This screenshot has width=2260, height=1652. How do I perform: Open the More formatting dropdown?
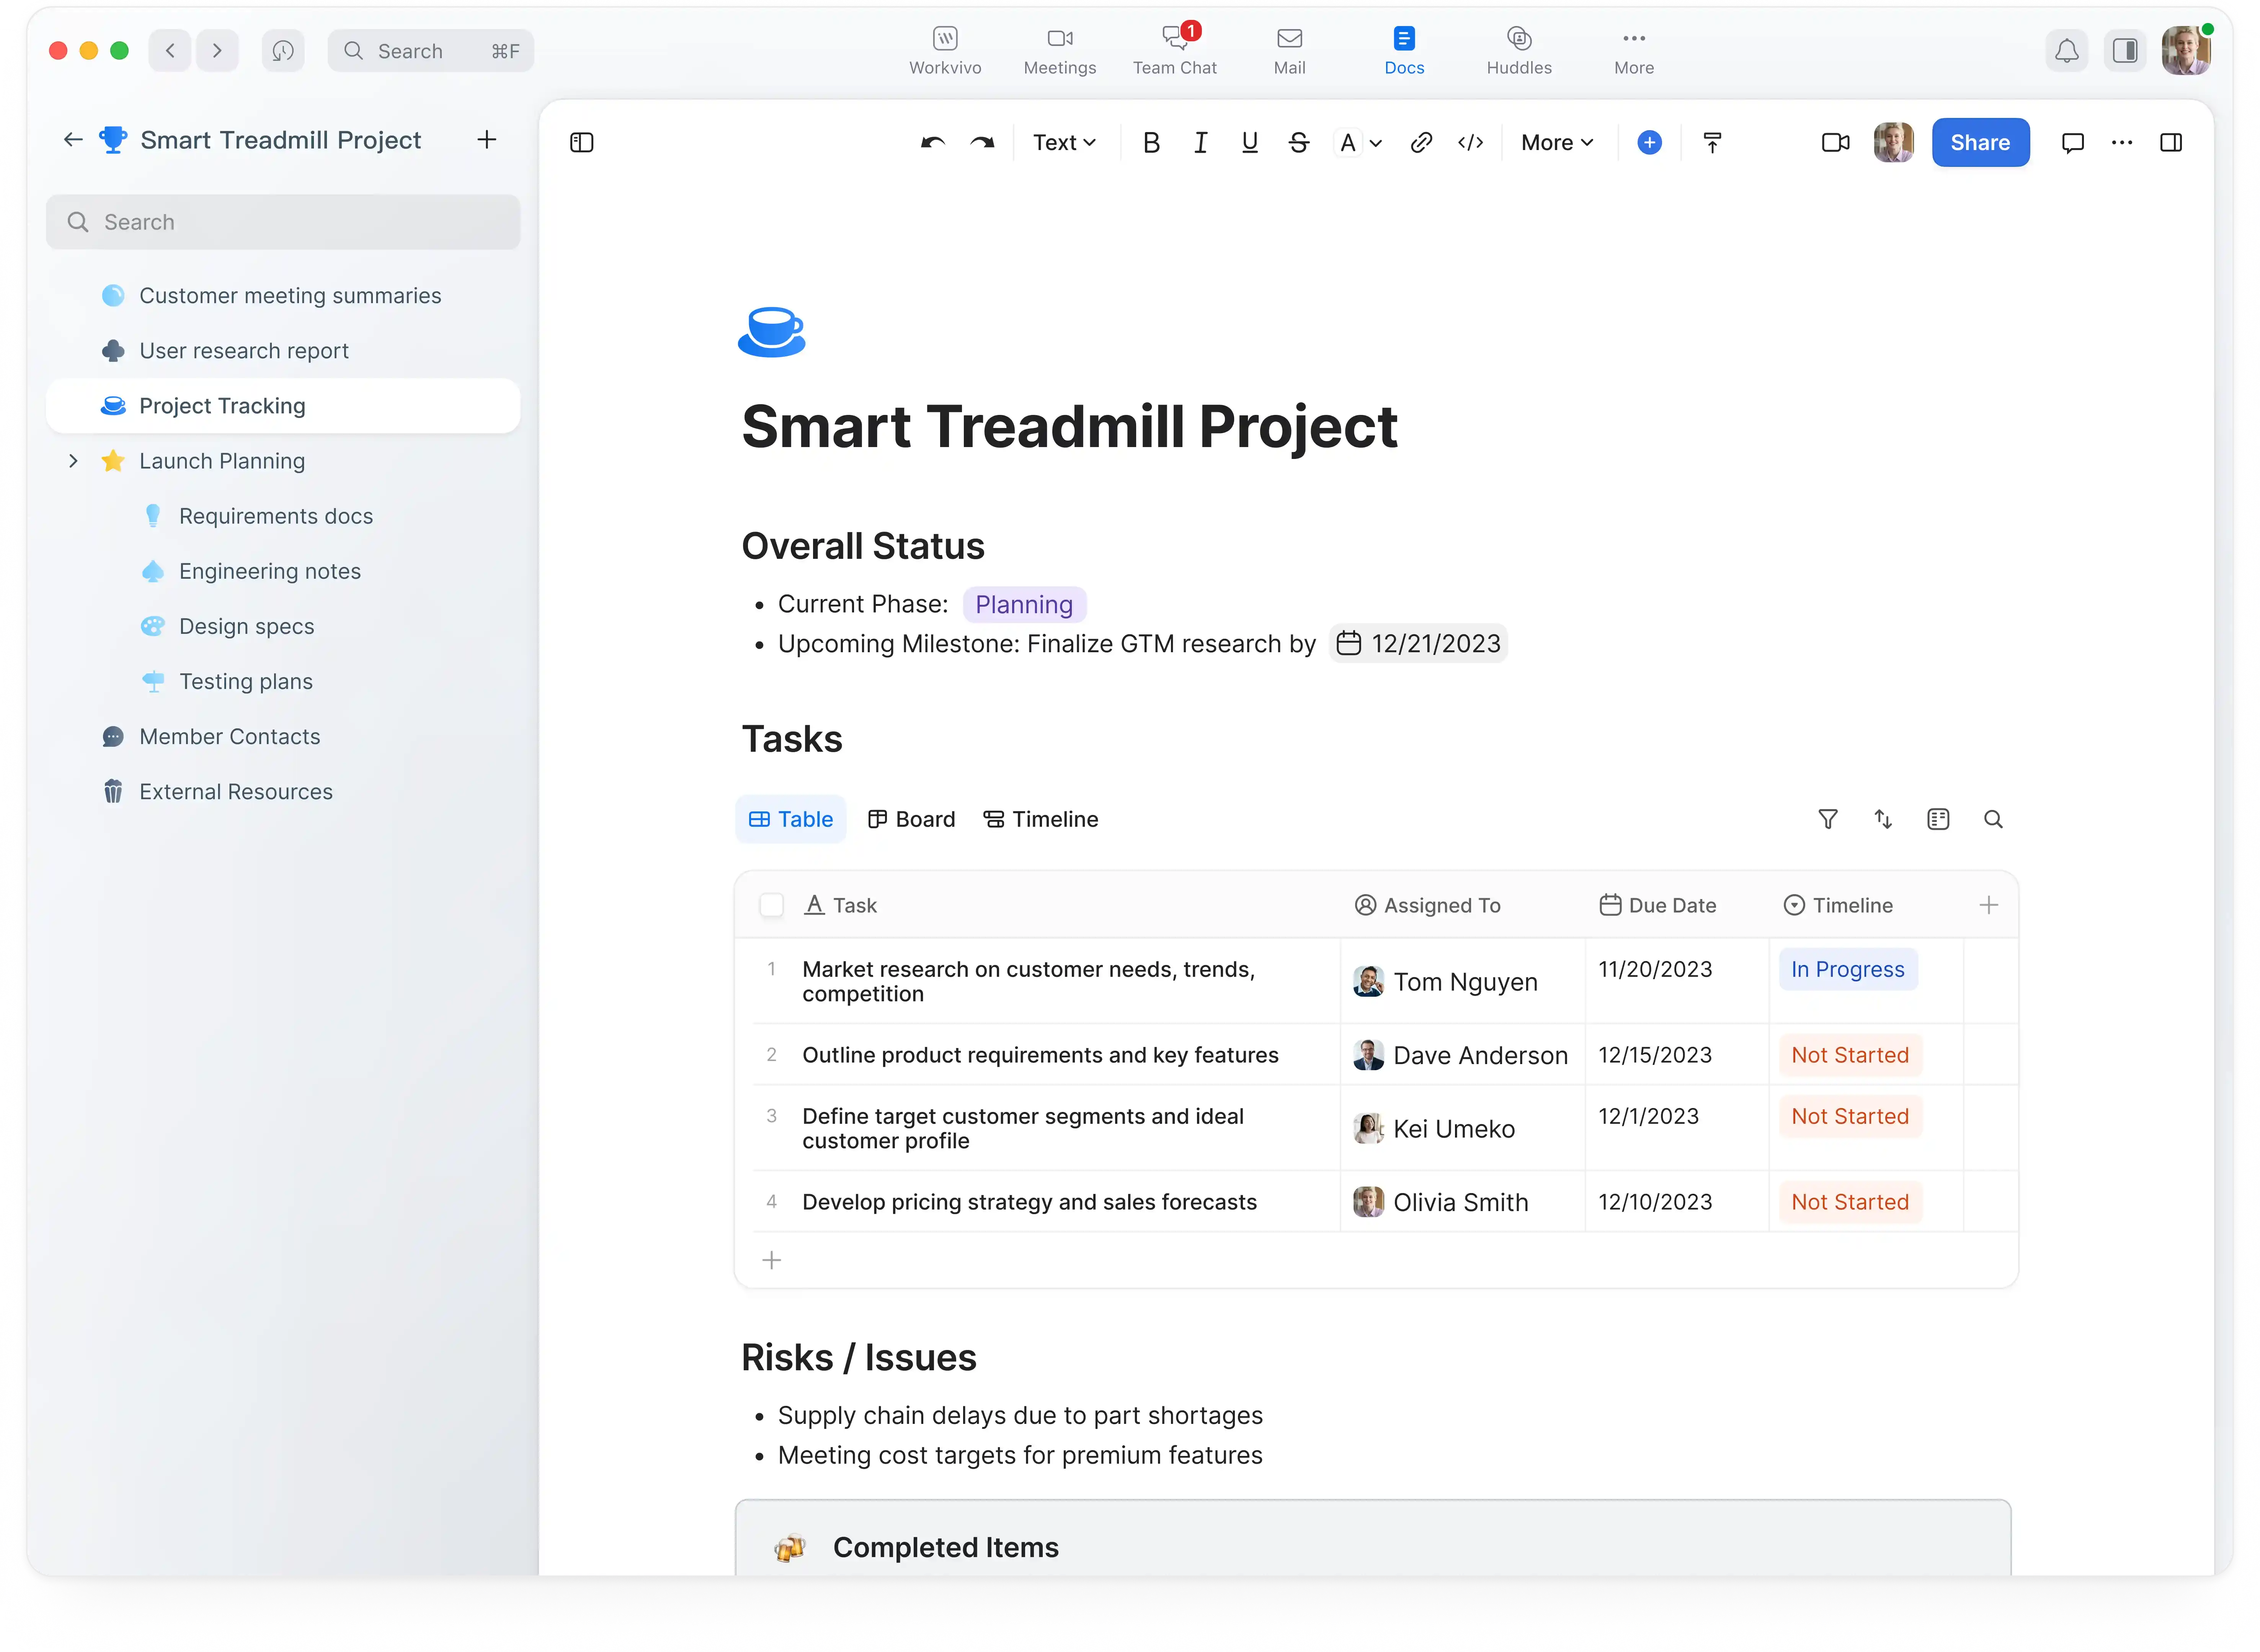click(1556, 142)
